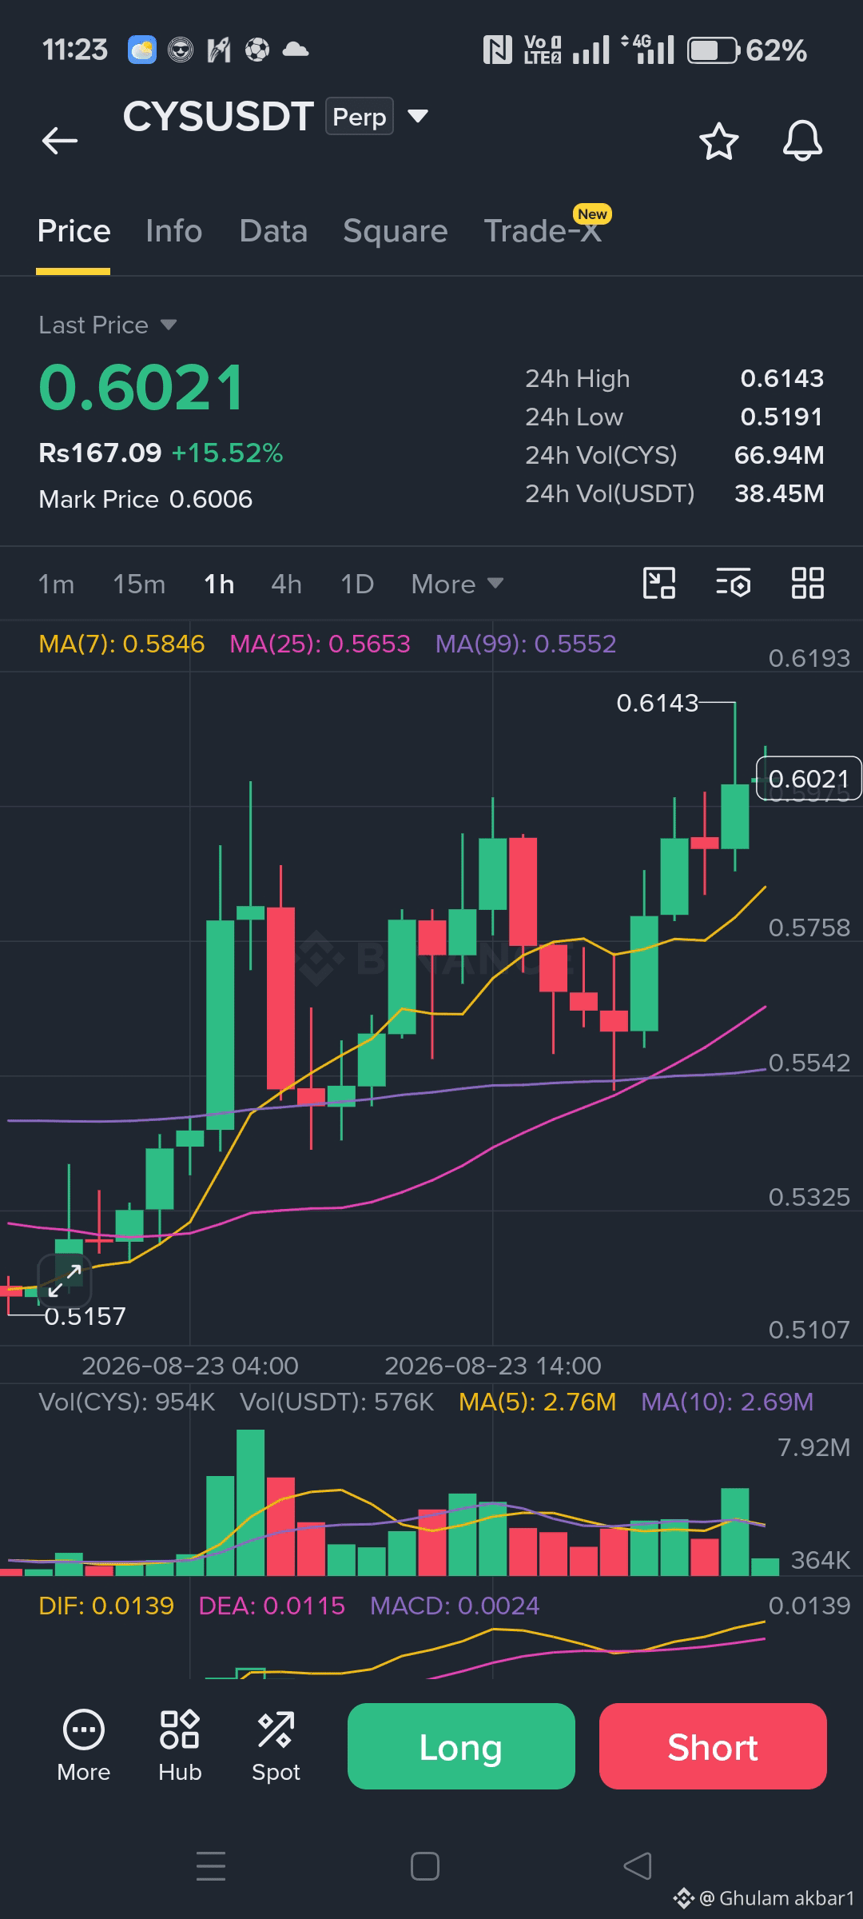Open chart indicator settings icon
863x1919 pixels.
734,583
